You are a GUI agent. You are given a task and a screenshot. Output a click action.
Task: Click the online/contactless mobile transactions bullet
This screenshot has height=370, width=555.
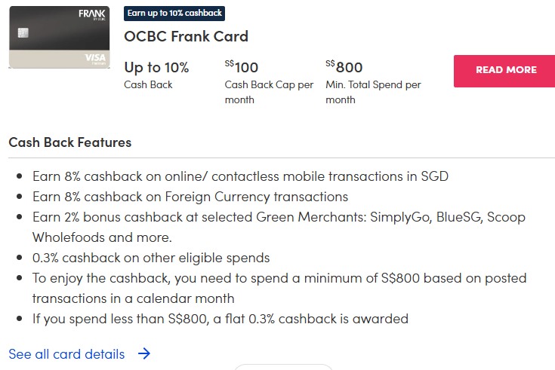pyautogui.click(x=240, y=176)
